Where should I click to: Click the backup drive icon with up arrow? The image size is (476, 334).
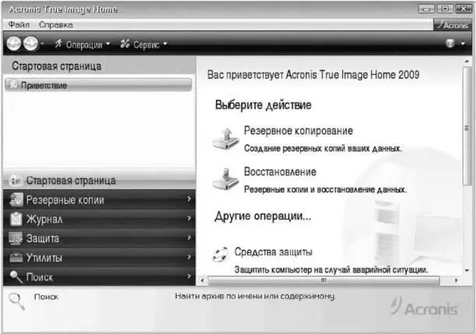coord(226,139)
